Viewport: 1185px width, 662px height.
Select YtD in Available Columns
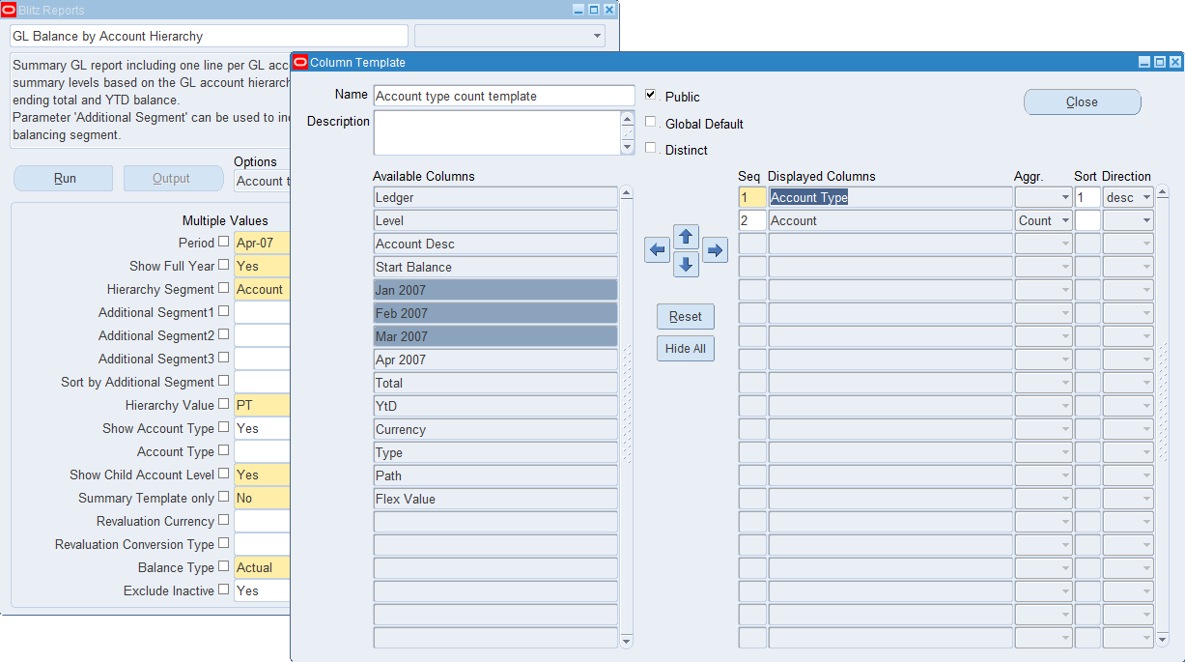tap(495, 406)
